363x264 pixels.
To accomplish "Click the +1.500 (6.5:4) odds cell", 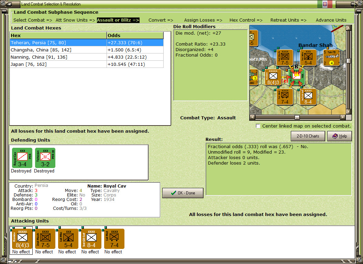I will pos(135,50).
